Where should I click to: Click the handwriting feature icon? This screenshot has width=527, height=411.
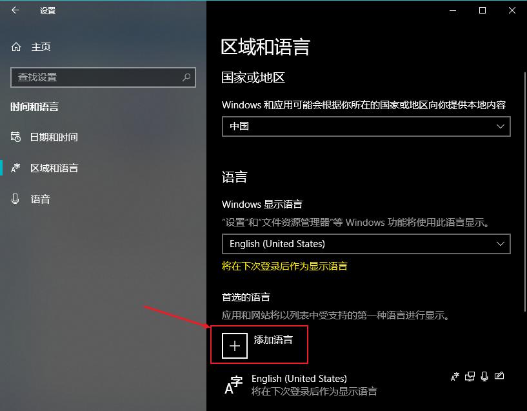coord(499,376)
